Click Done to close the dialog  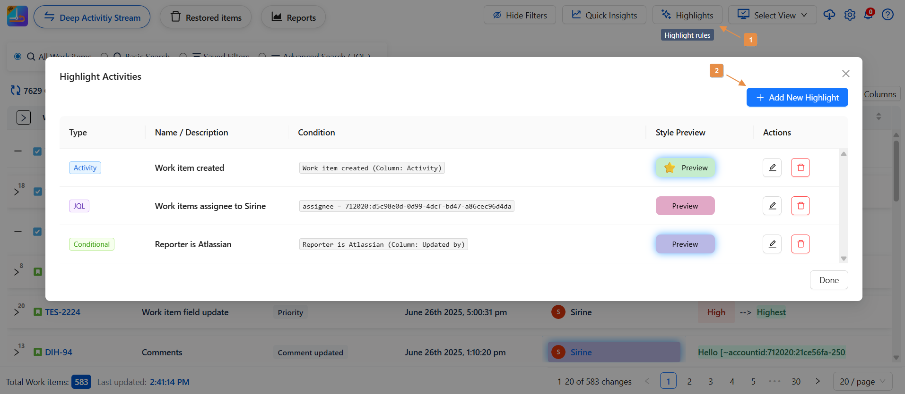(x=828, y=280)
